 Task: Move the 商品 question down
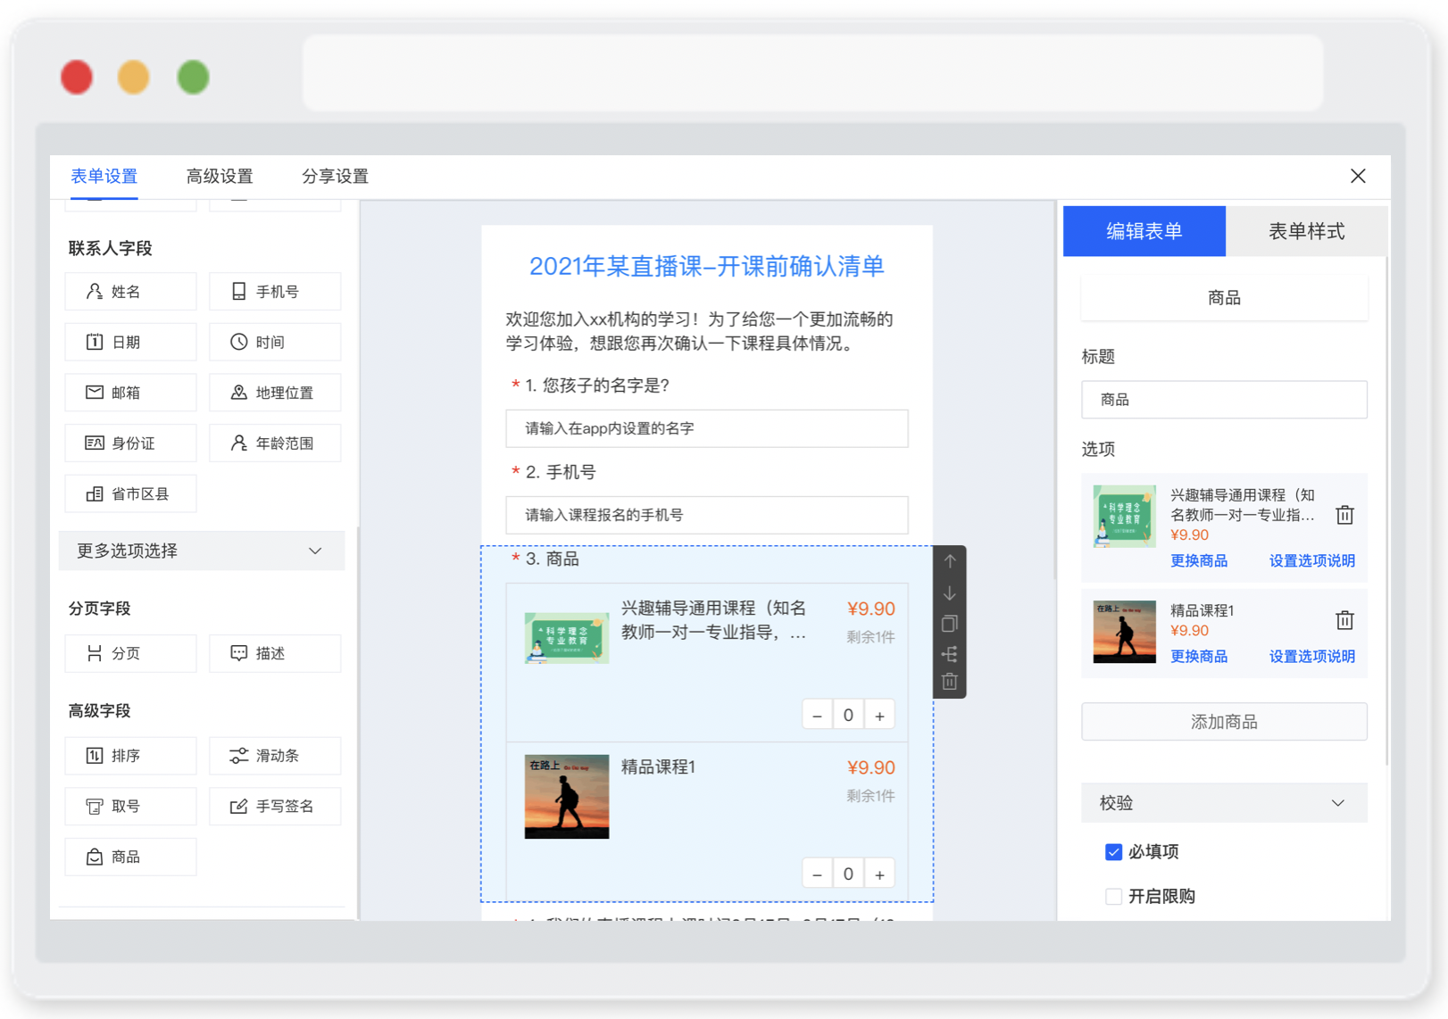950,592
